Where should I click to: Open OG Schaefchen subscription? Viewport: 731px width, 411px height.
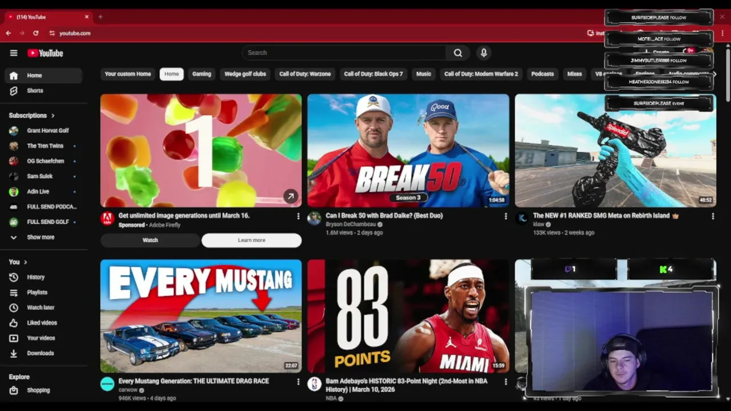43,161
